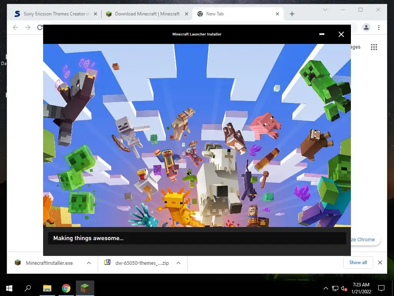Select the New Tab browser tab
394x296 pixels.
[237, 14]
